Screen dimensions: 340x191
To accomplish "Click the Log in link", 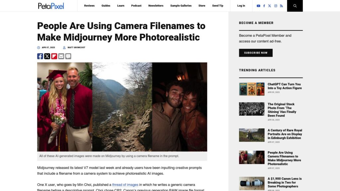I will tap(241, 6).
